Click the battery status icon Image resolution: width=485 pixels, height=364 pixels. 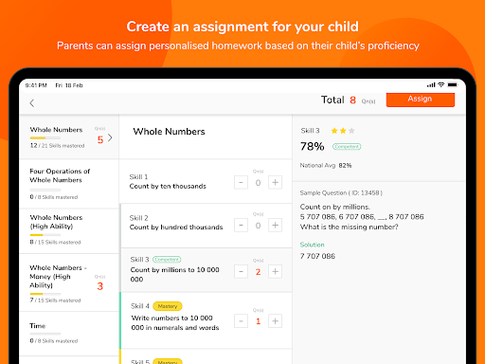pyautogui.click(x=453, y=84)
